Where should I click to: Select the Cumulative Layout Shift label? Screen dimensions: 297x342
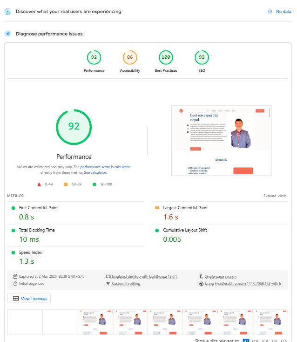(185, 230)
